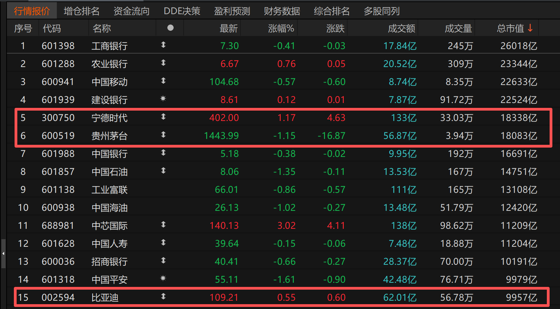This screenshot has width=560, height=309.
Task: Open the 多股同列 tab
Action: tap(382, 11)
